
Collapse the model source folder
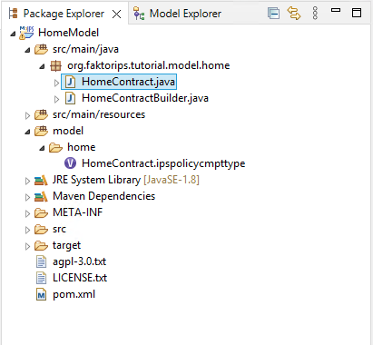coord(27,132)
